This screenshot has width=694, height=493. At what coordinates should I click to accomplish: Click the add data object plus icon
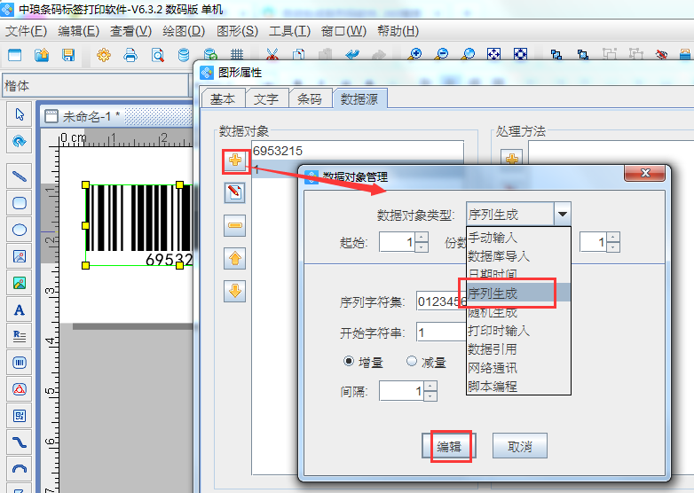(x=235, y=160)
